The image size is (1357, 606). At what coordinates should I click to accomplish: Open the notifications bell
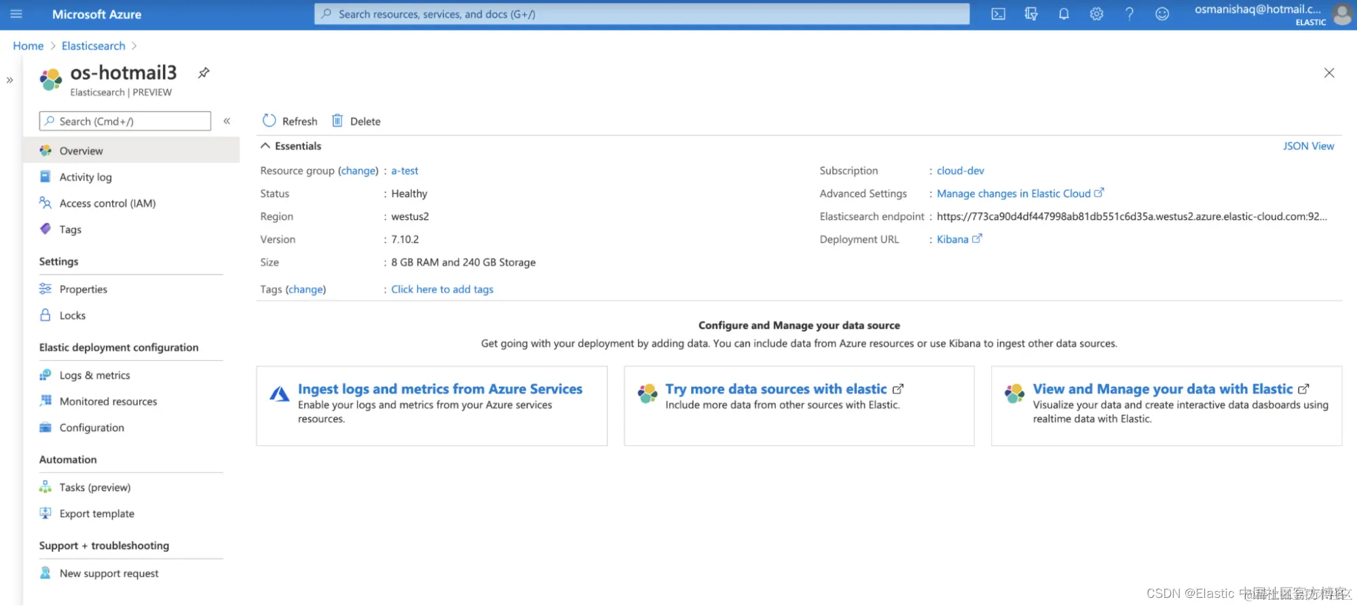click(1064, 14)
